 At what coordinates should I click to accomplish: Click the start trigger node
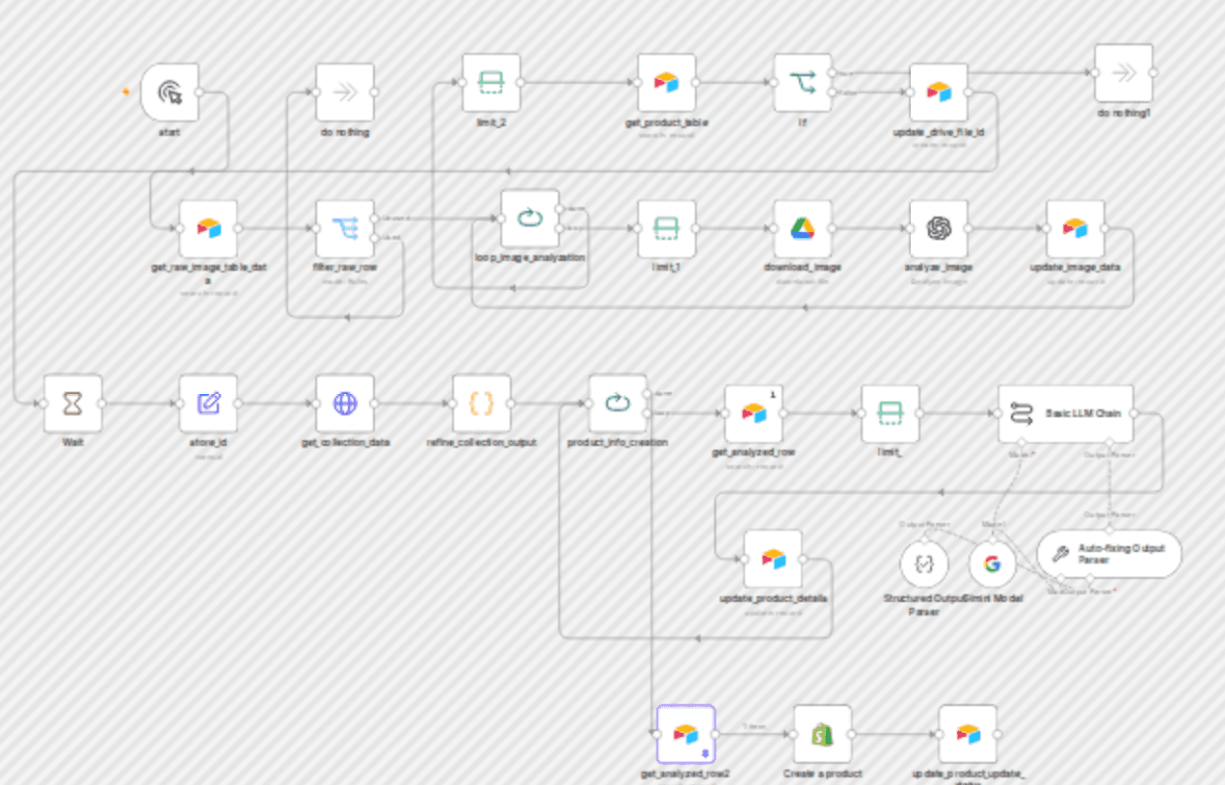(x=170, y=92)
